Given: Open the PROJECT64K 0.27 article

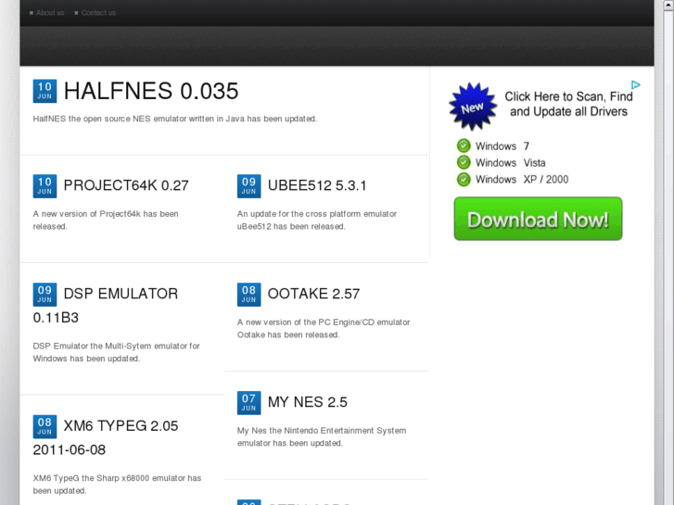Looking at the screenshot, I should click(x=126, y=185).
